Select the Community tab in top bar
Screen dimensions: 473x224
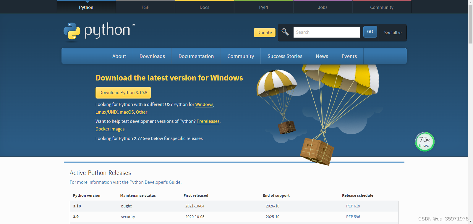382,7
